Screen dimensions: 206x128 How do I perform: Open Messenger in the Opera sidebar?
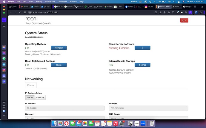coord(4,53)
